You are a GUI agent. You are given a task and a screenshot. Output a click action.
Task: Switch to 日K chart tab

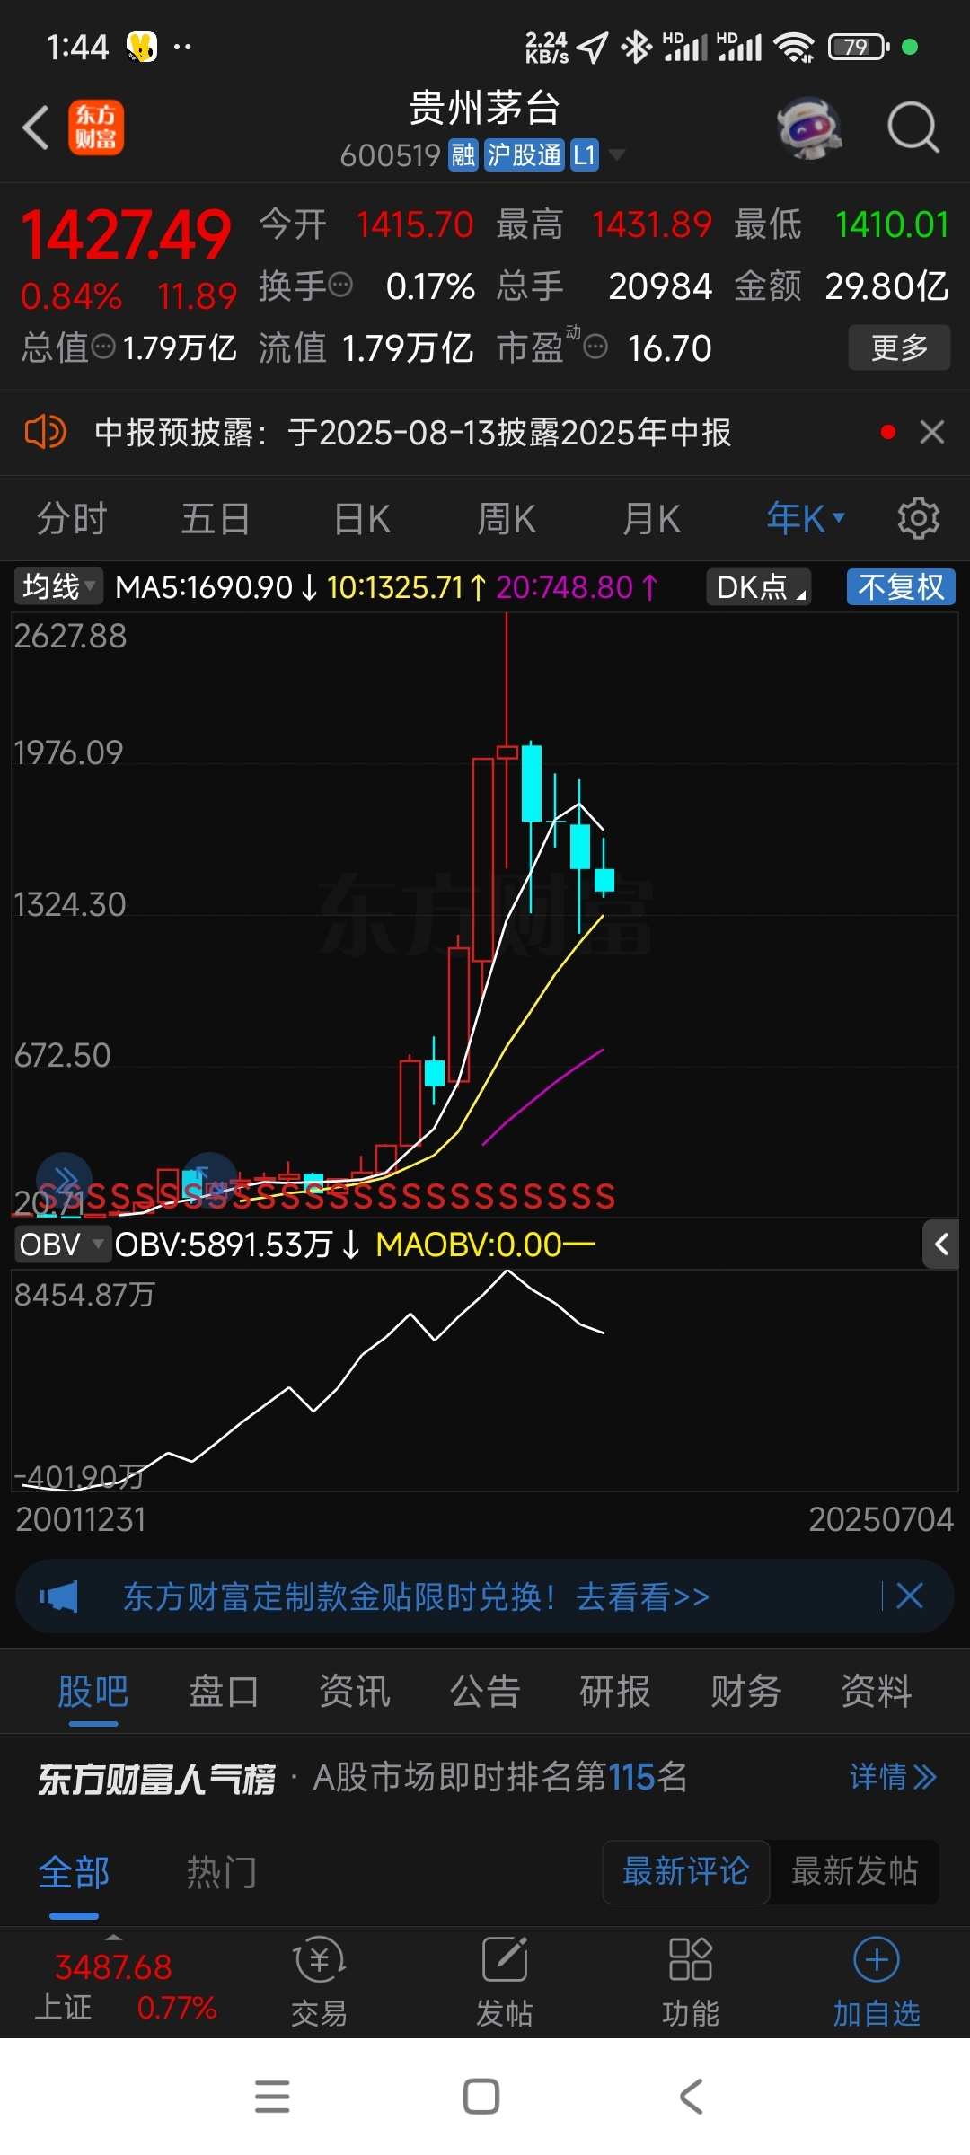click(x=362, y=519)
